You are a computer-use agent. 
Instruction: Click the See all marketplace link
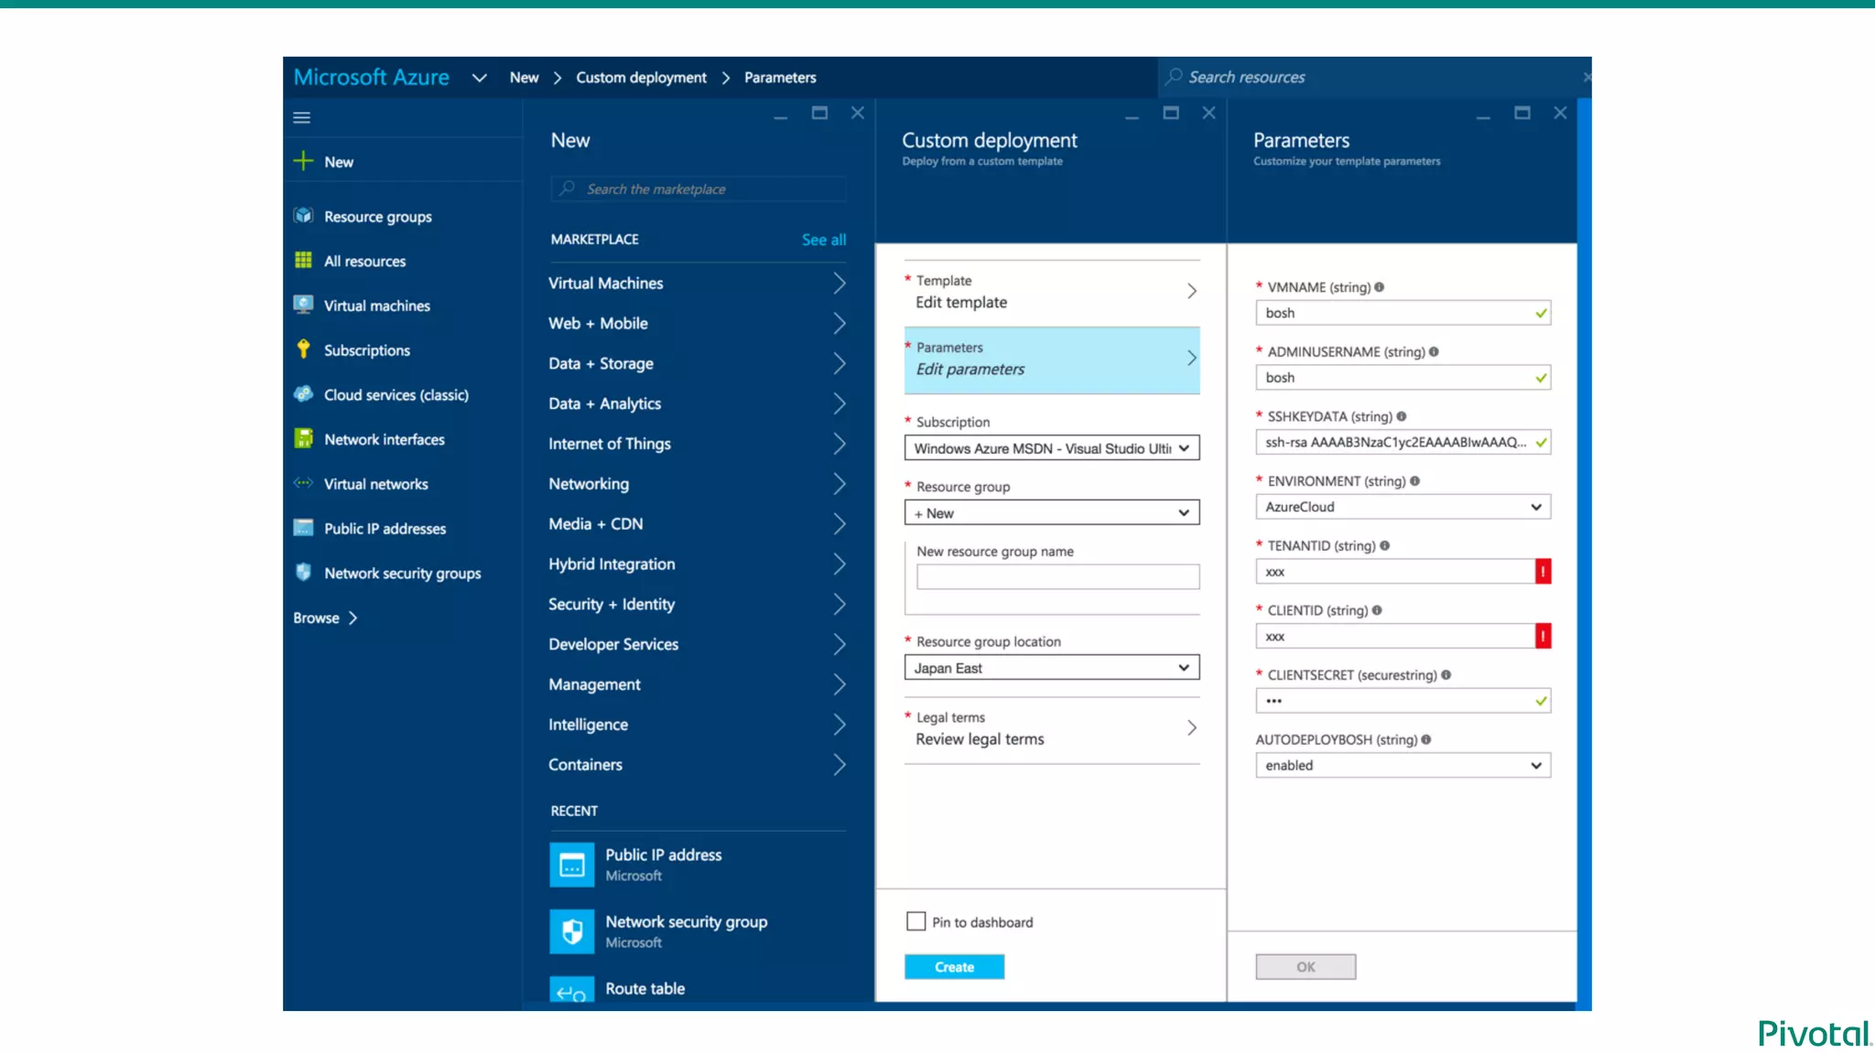tap(823, 240)
